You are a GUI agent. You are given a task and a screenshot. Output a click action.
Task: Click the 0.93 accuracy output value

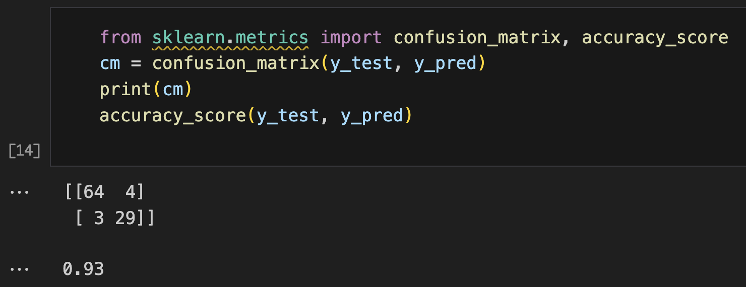[x=83, y=268]
